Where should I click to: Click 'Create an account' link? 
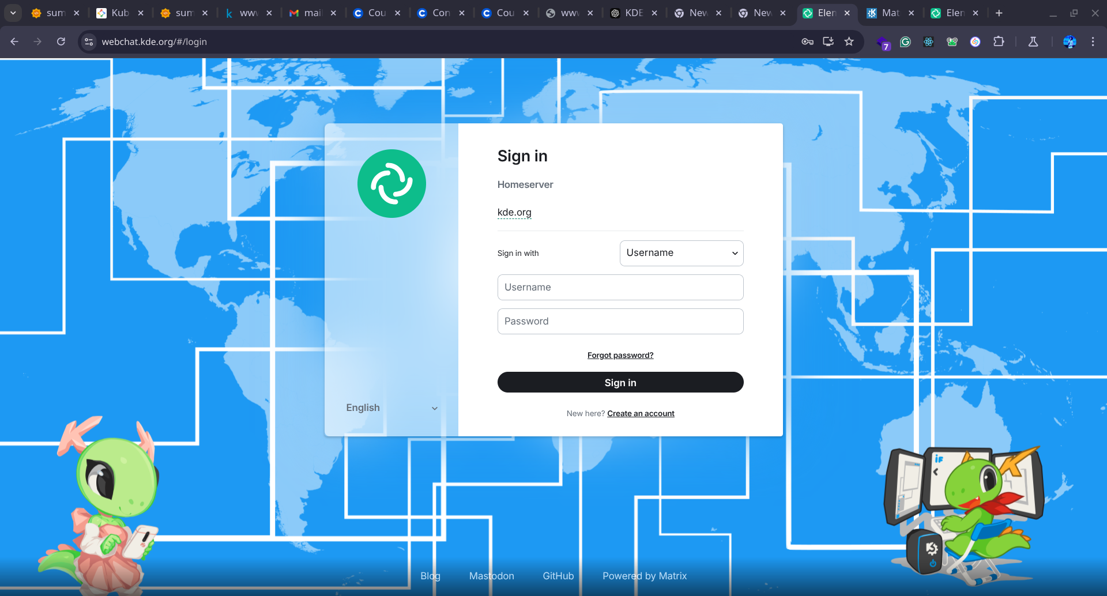point(641,413)
